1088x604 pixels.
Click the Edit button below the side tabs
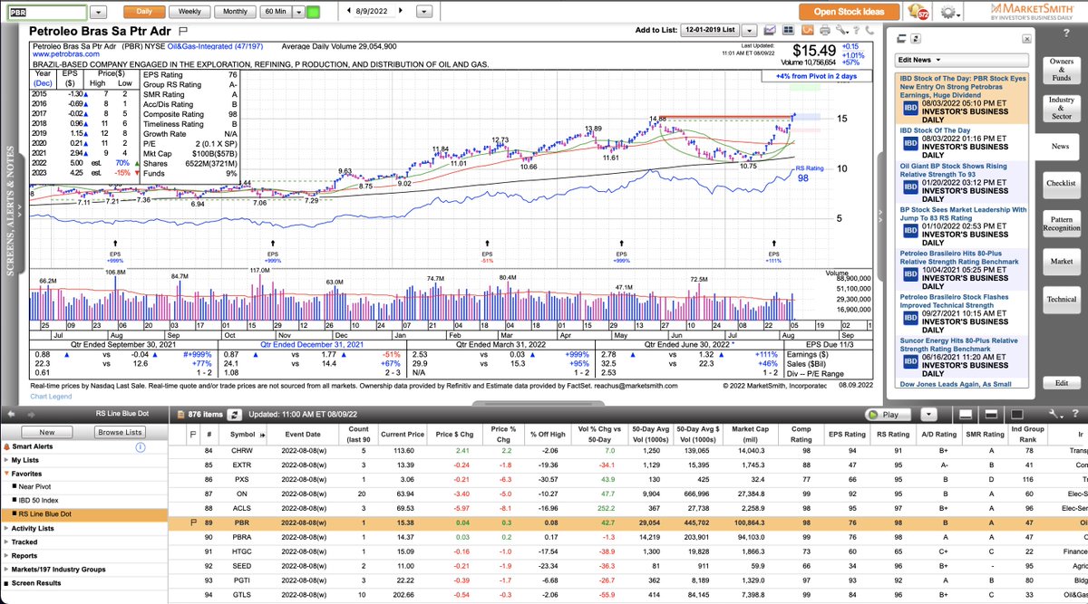coord(1062,383)
